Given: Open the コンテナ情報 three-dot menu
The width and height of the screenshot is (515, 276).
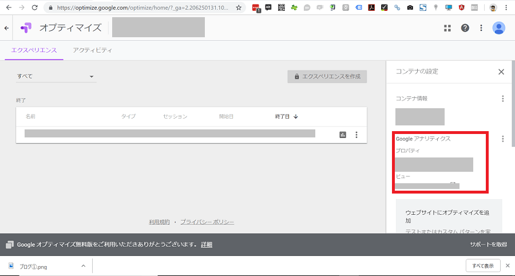Looking at the screenshot, I should click(x=502, y=98).
